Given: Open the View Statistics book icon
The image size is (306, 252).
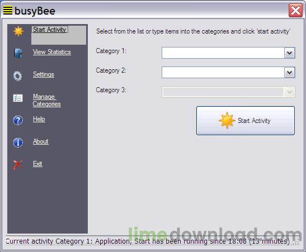Looking at the screenshot, I should coord(18,53).
